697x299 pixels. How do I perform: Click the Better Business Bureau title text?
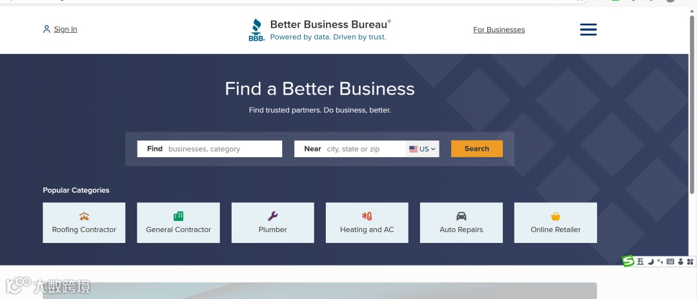tap(329, 24)
